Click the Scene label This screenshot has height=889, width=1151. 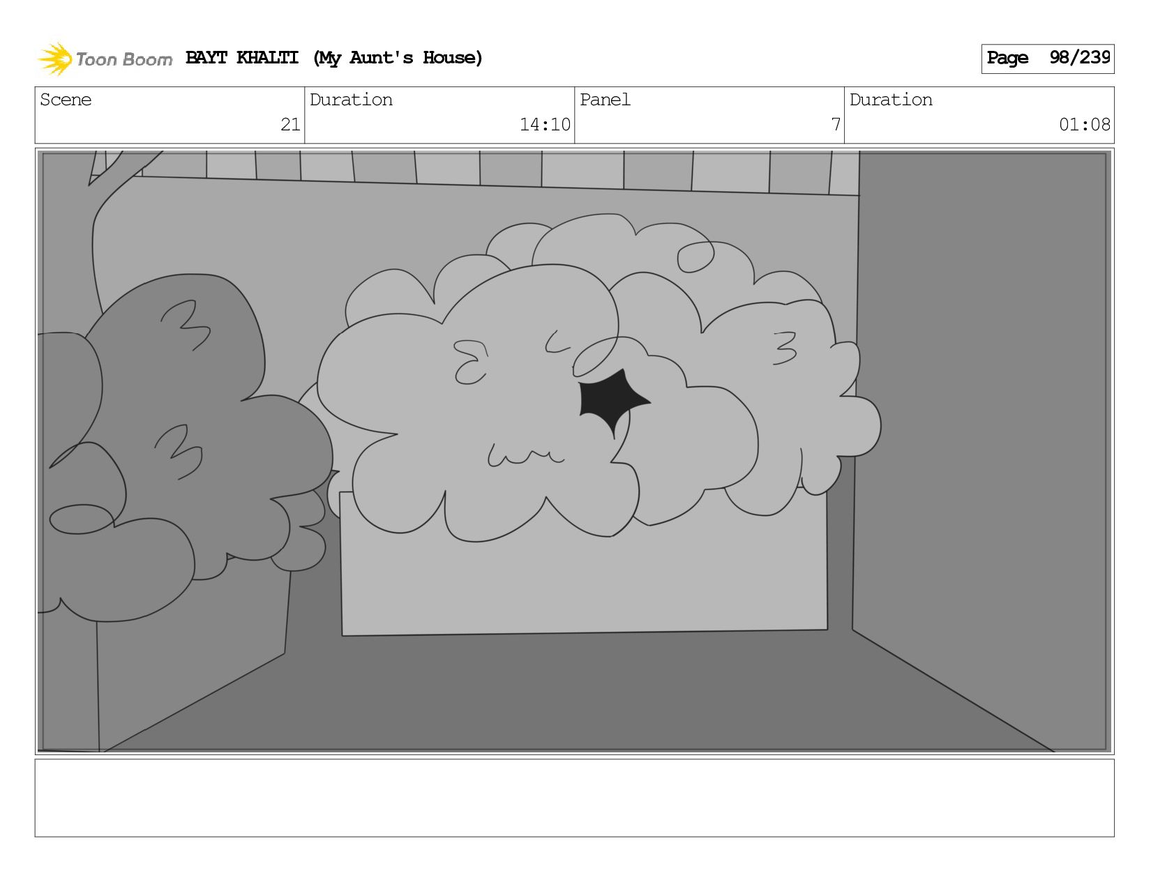tap(66, 100)
